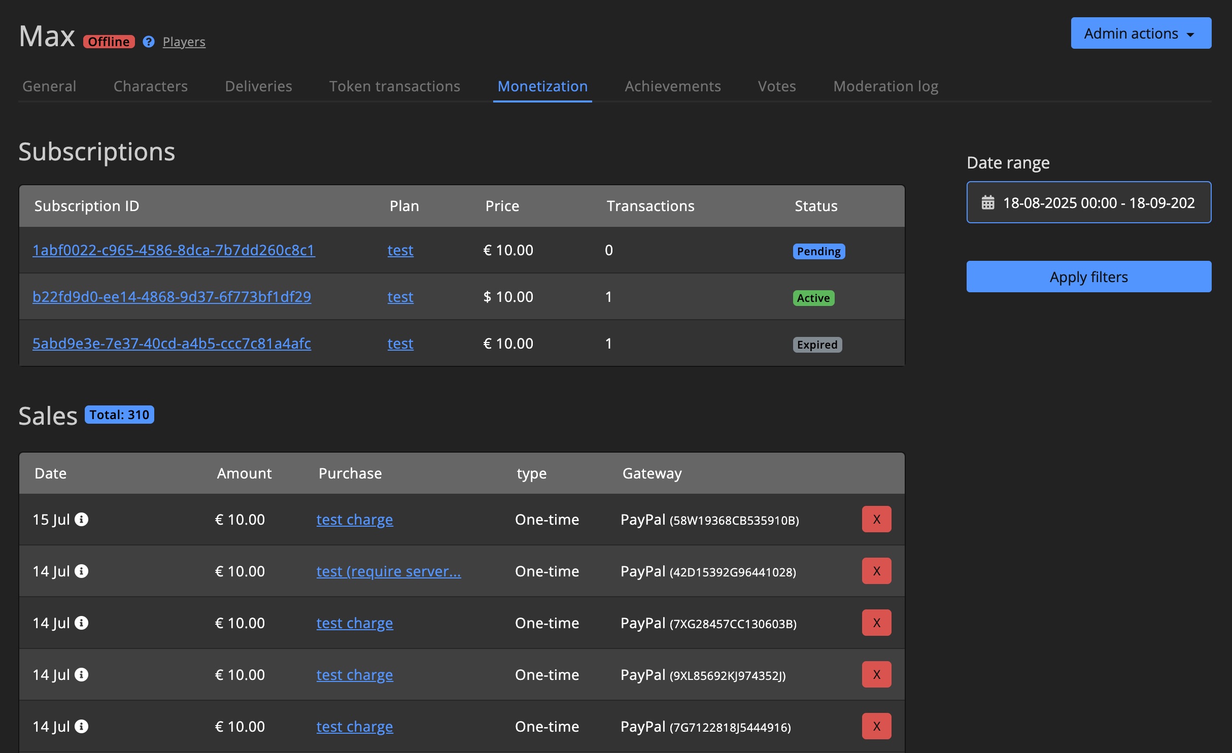Open the Admin actions dropdown

1141,32
